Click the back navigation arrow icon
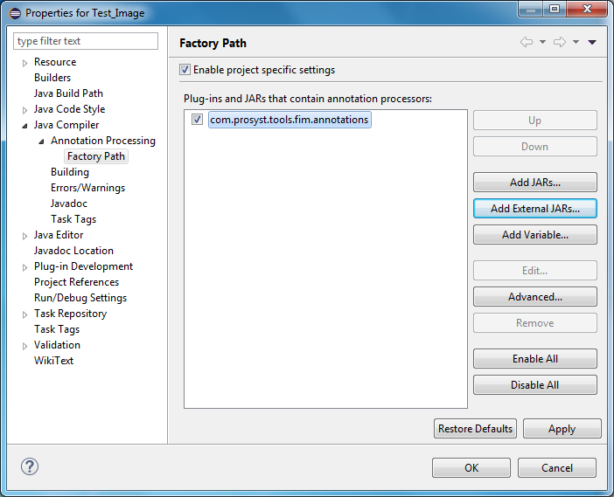 coord(526,42)
